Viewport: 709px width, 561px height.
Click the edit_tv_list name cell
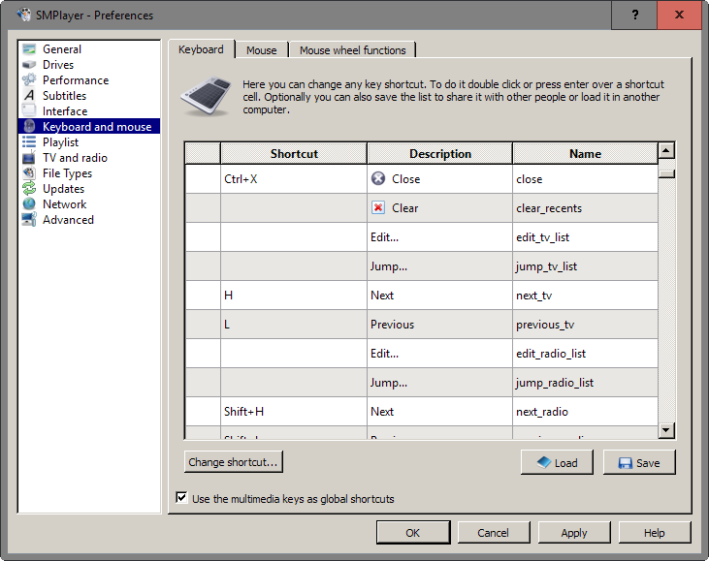click(x=585, y=236)
